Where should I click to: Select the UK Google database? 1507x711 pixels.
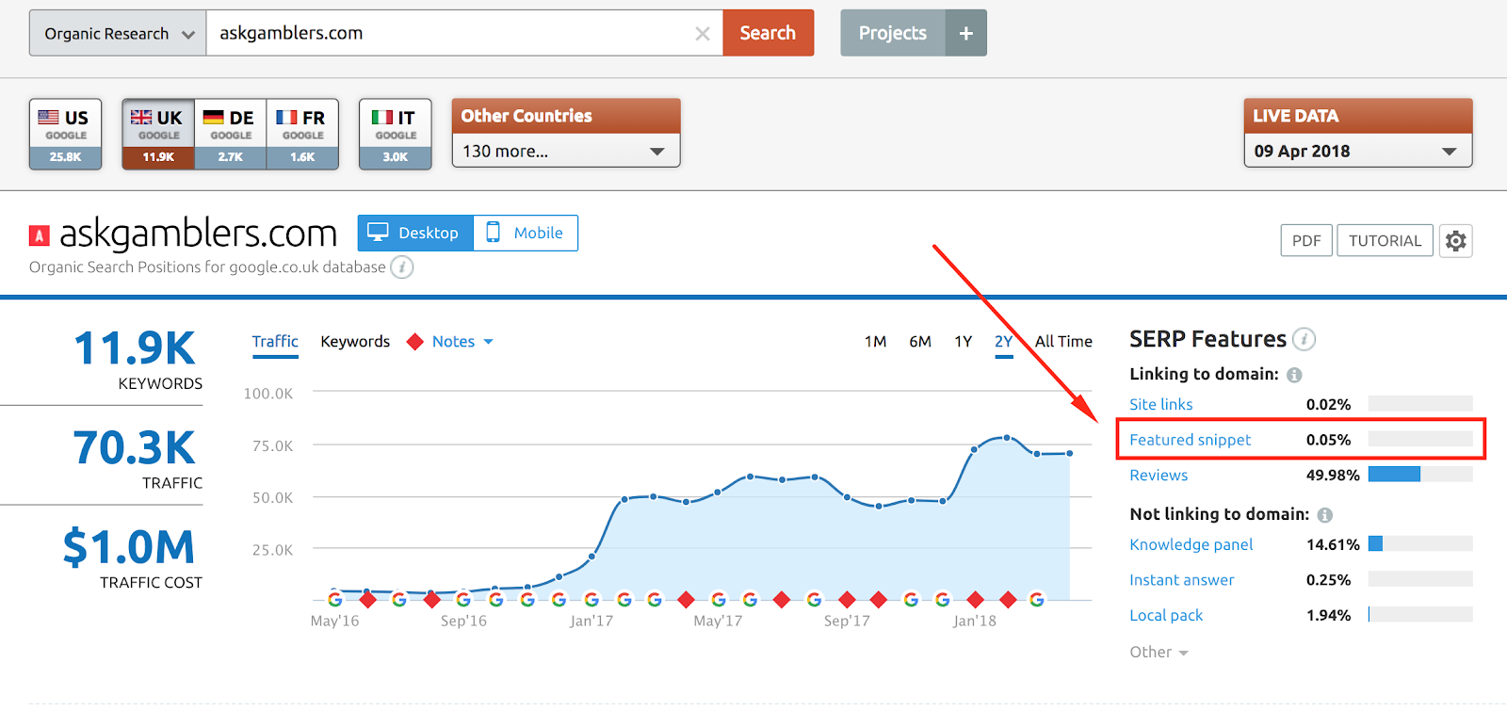(x=158, y=135)
